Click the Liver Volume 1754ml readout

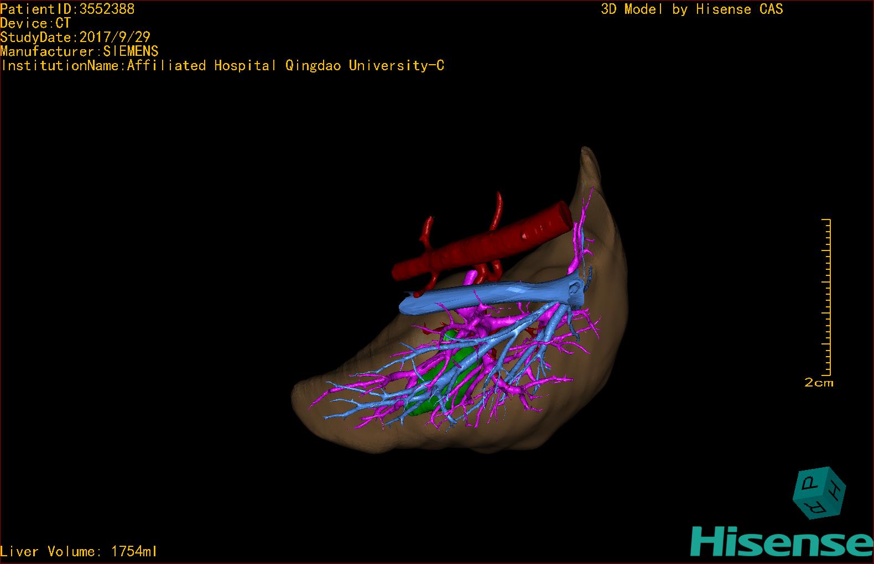coord(79,551)
